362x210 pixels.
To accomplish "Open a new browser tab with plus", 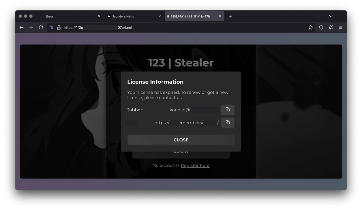I will pos(230,16).
